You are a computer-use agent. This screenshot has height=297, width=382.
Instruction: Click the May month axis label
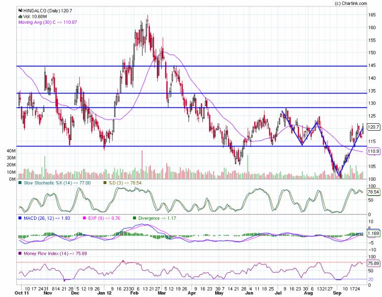coord(219,293)
